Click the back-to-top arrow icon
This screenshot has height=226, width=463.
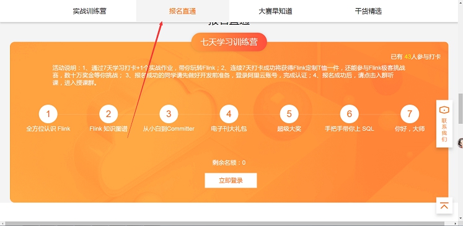pos(444,206)
